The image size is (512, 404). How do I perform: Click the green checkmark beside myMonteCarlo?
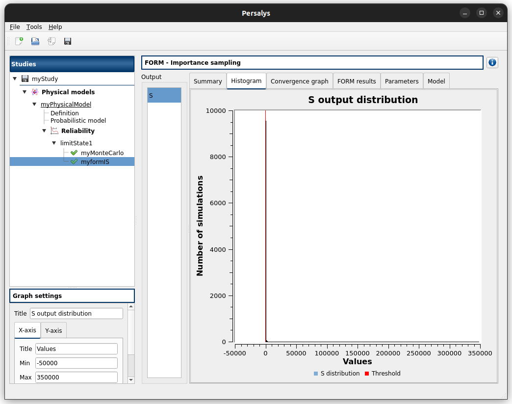tap(74, 153)
